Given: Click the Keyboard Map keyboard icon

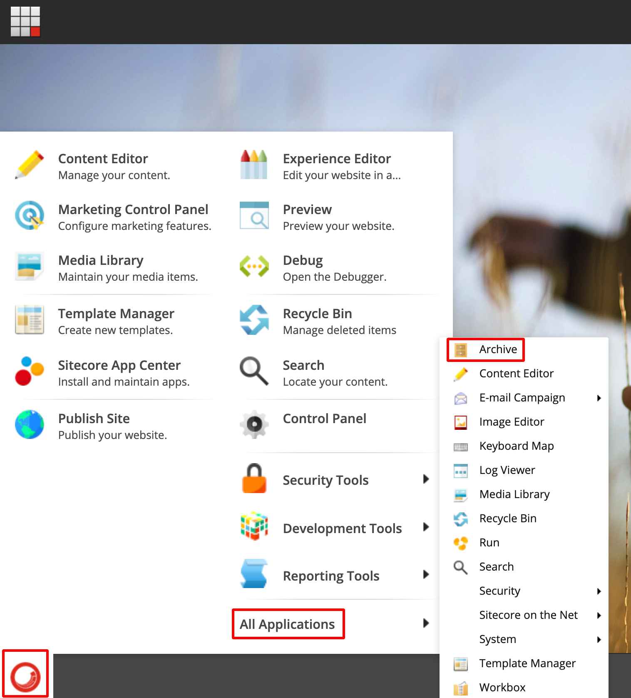Looking at the screenshot, I should point(461,447).
